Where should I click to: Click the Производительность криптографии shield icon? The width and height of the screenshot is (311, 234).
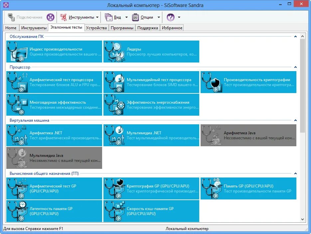[212, 82]
